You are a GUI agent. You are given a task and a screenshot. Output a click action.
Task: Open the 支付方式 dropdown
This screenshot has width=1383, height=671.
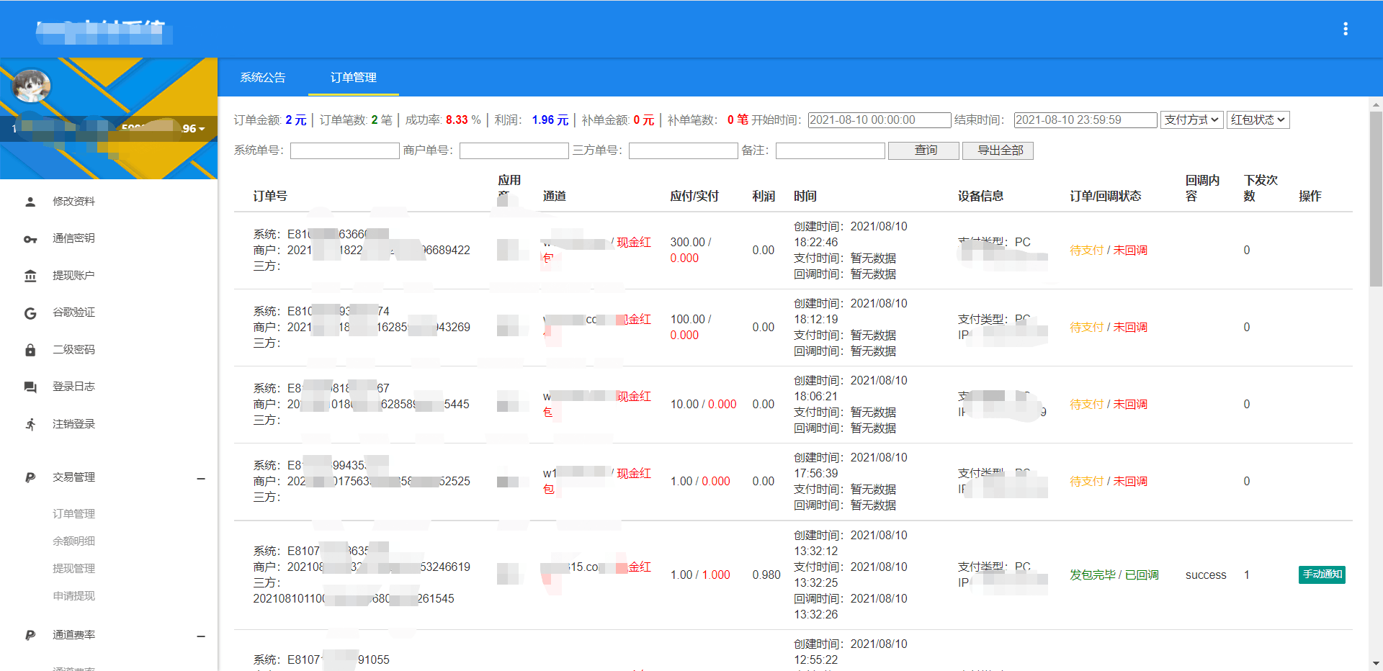[x=1192, y=120]
